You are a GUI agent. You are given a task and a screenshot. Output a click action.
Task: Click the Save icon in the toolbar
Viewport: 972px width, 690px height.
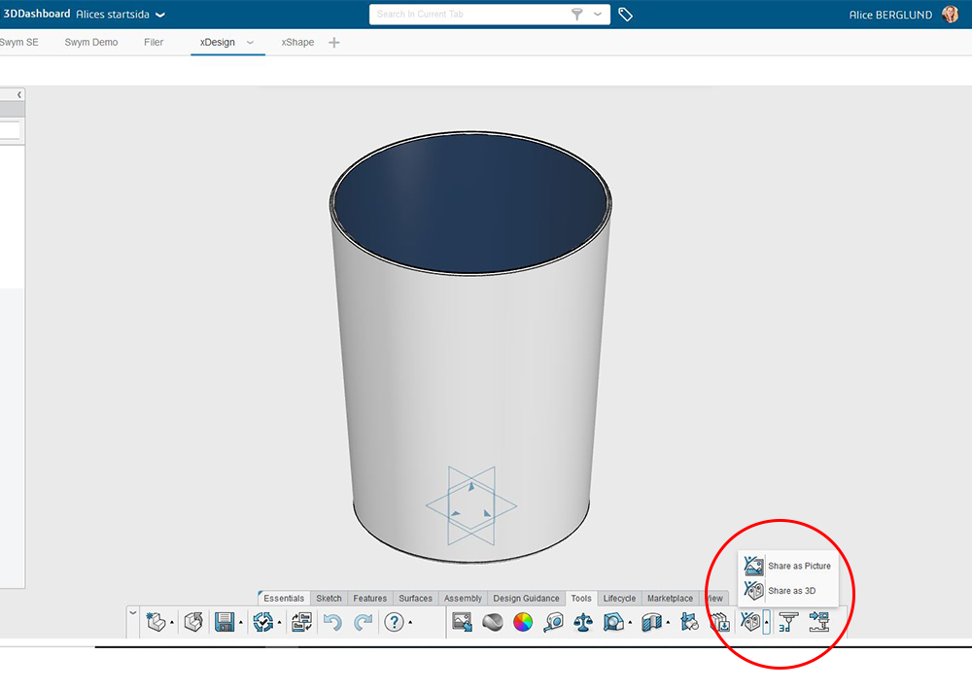[224, 623]
